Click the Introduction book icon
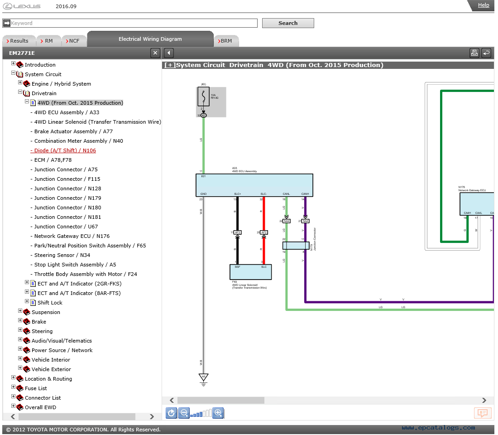This screenshot has height=435, width=498. click(19, 64)
